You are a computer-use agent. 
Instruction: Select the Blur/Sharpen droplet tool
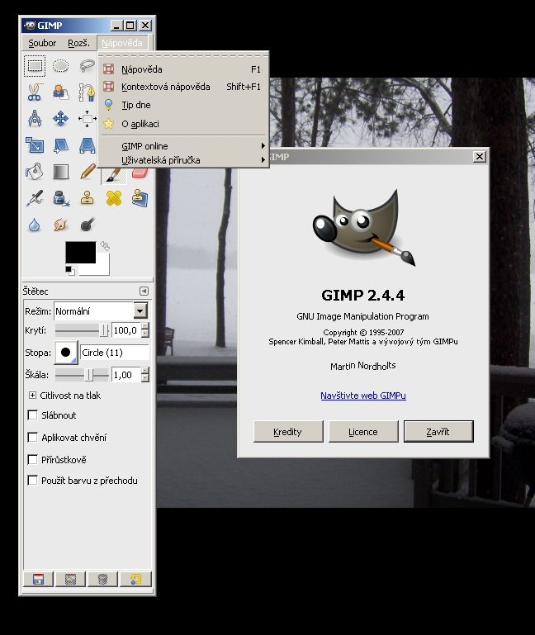coord(35,225)
